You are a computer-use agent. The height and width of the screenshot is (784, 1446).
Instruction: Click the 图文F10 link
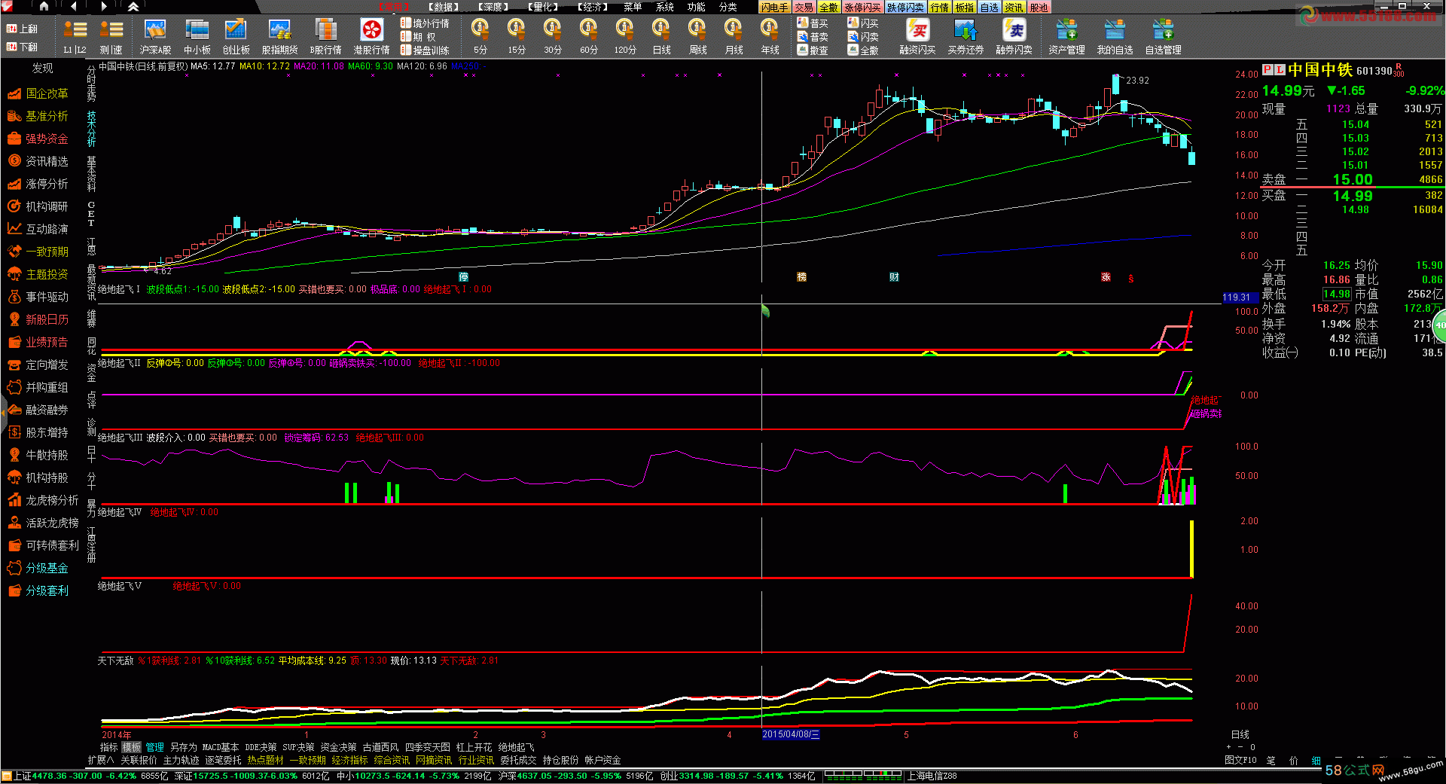tap(1240, 761)
